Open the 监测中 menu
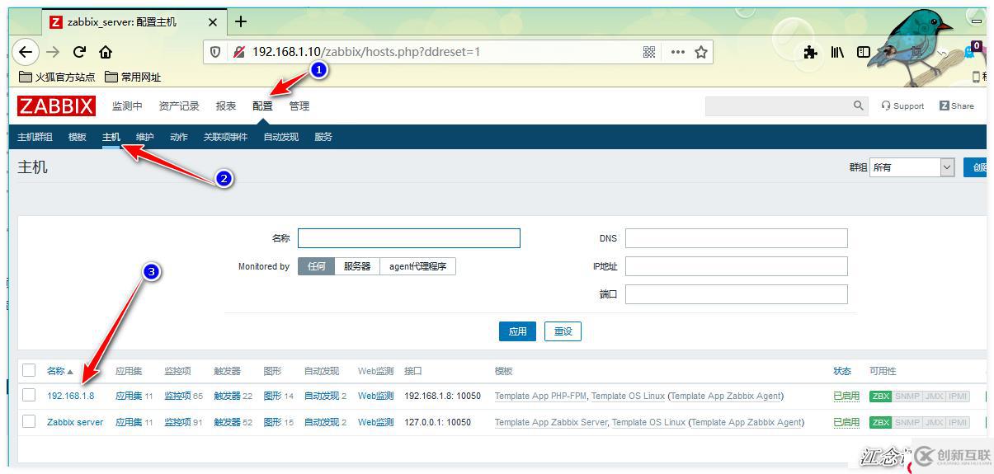Screen dimensions: 994x474 click(127, 106)
